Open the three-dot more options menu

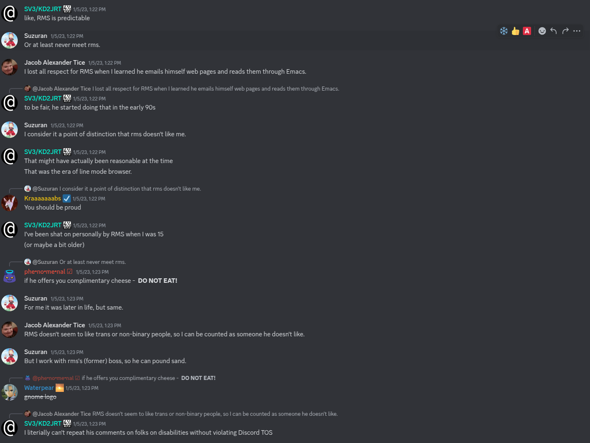pyautogui.click(x=577, y=31)
